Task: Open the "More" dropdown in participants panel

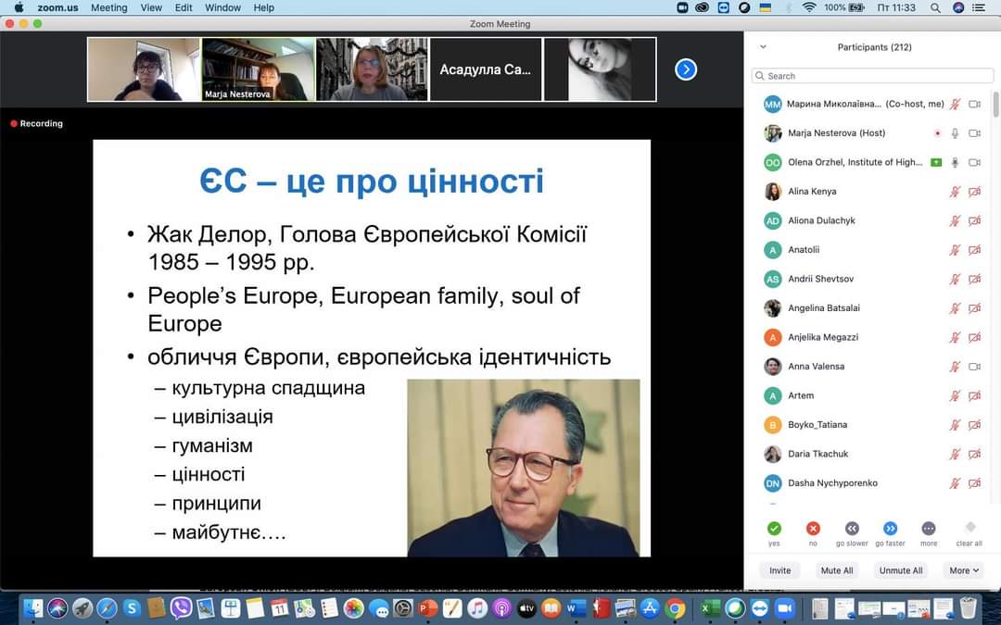Action: (x=964, y=570)
